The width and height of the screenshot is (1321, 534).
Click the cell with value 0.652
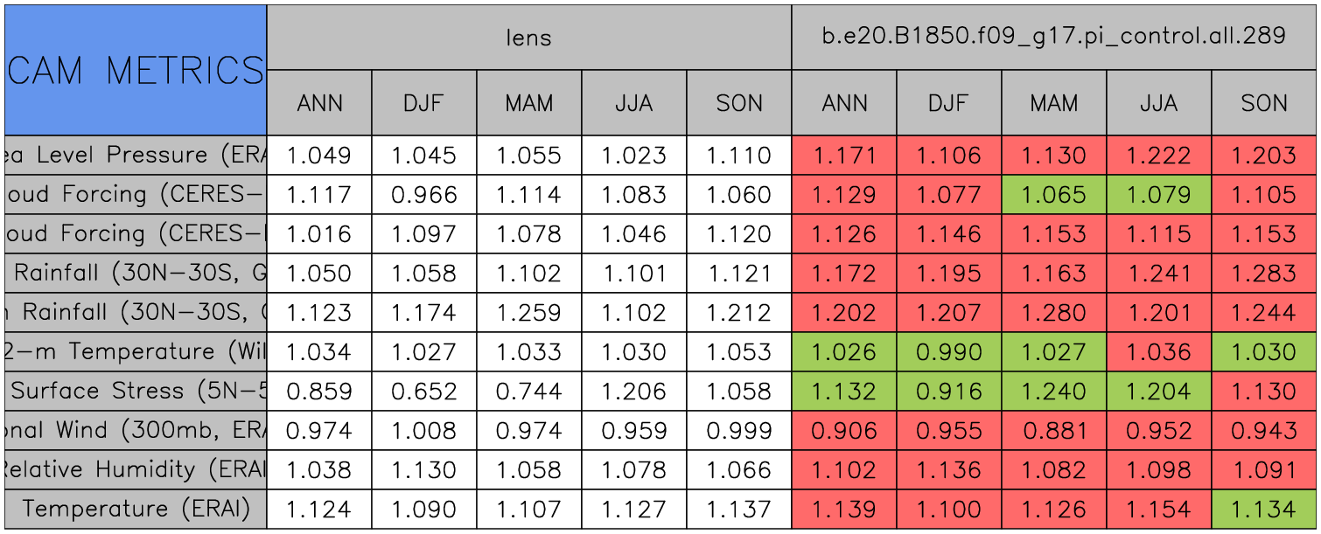423,392
